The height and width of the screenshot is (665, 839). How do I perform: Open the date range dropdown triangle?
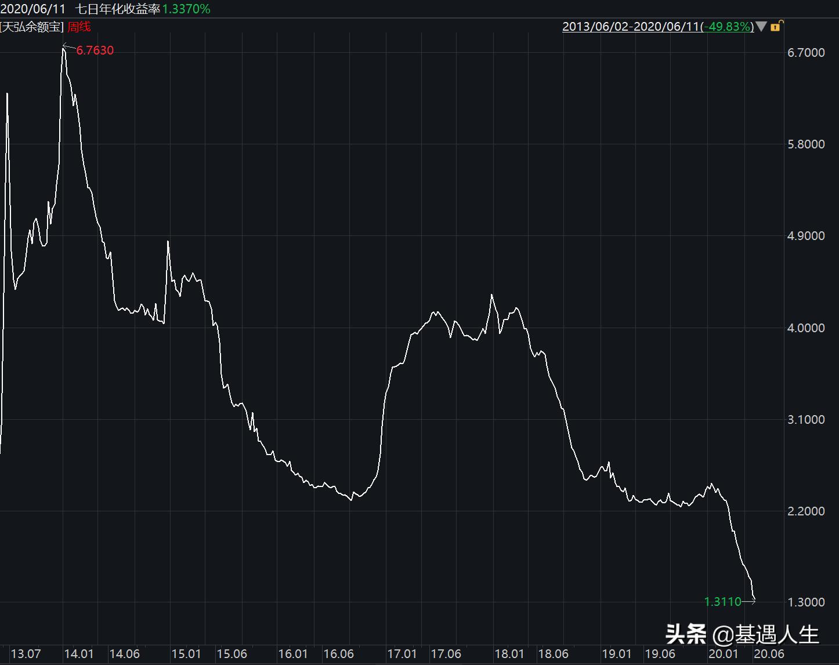tap(762, 27)
